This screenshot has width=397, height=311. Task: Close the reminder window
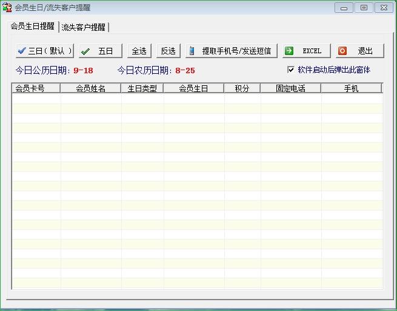pos(384,8)
